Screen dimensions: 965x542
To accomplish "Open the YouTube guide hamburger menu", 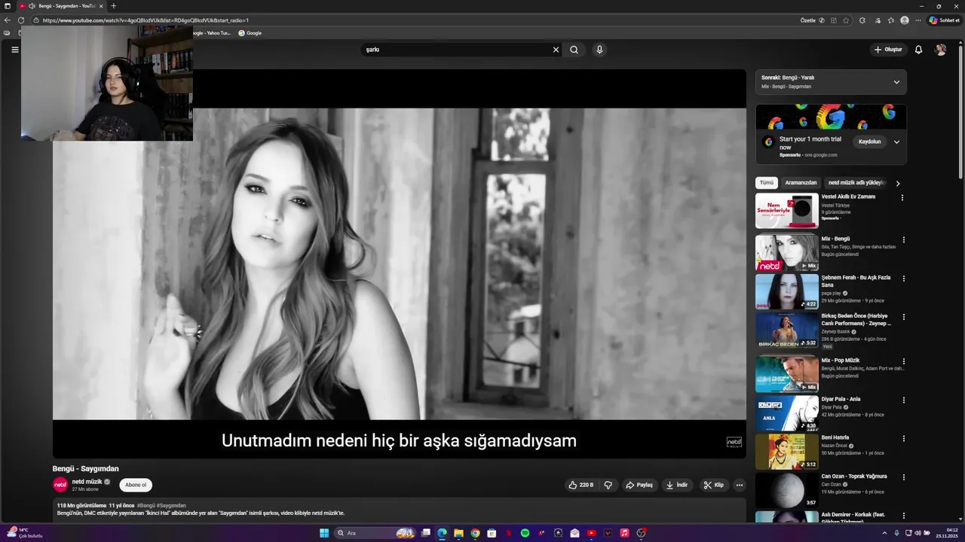I will [x=14, y=50].
